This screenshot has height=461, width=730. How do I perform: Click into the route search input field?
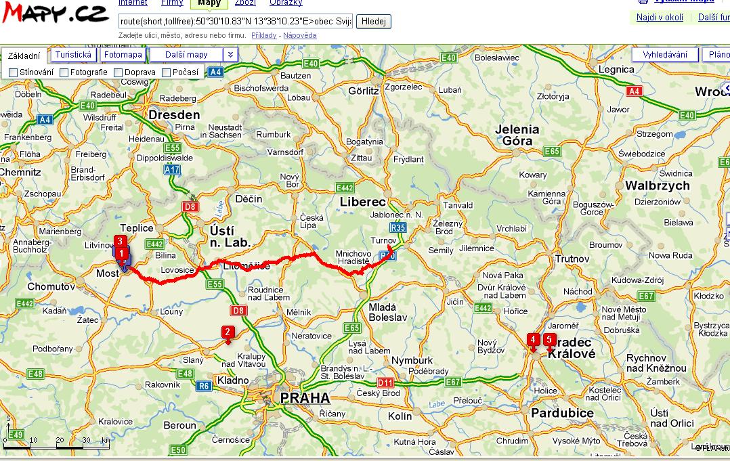(235, 22)
